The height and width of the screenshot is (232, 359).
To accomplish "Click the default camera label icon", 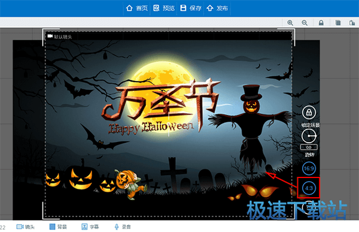I will click(x=50, y=37).
